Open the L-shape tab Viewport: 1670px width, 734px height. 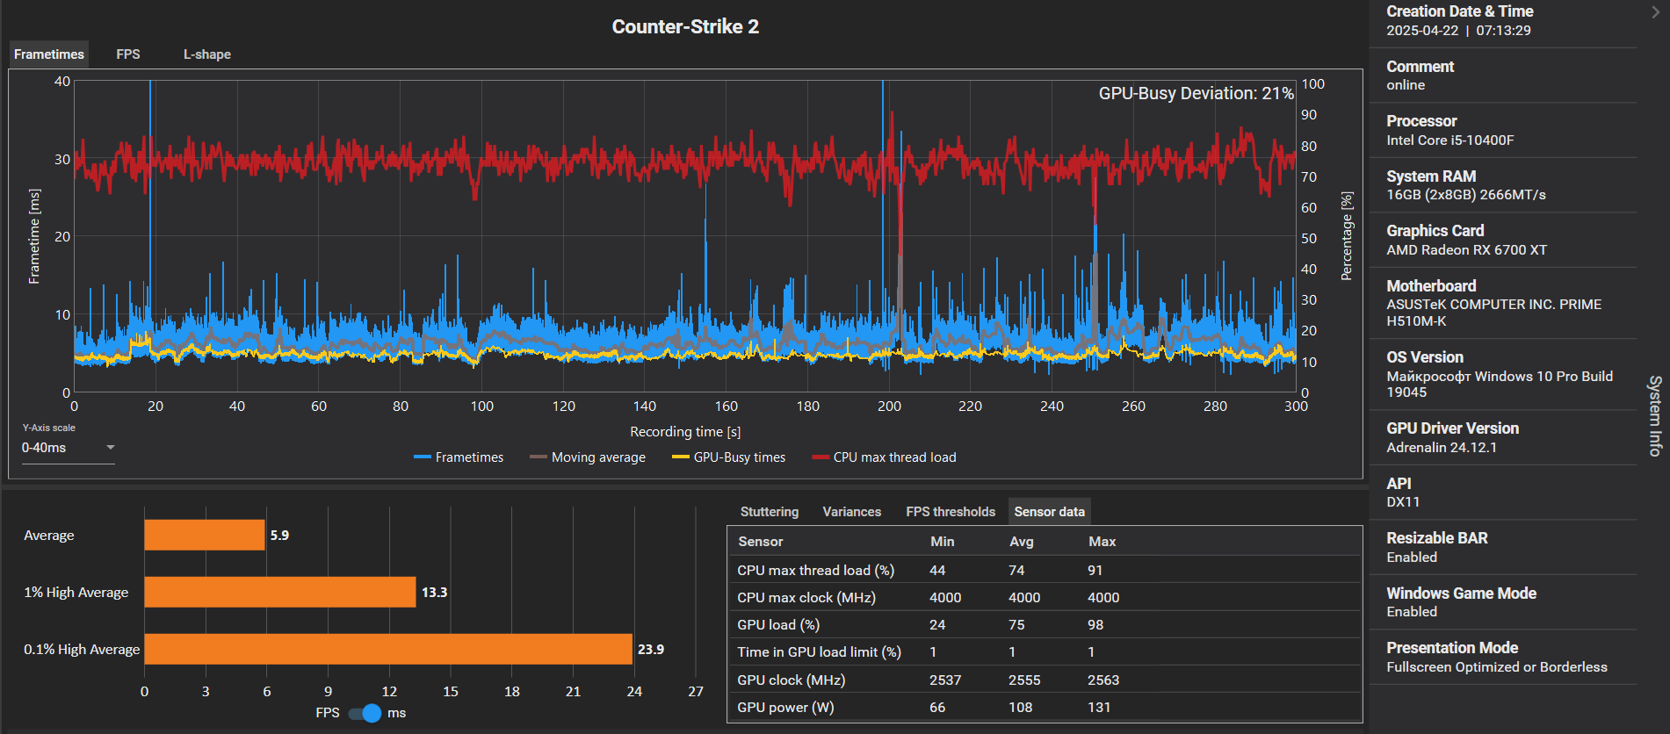pos(207,54)
